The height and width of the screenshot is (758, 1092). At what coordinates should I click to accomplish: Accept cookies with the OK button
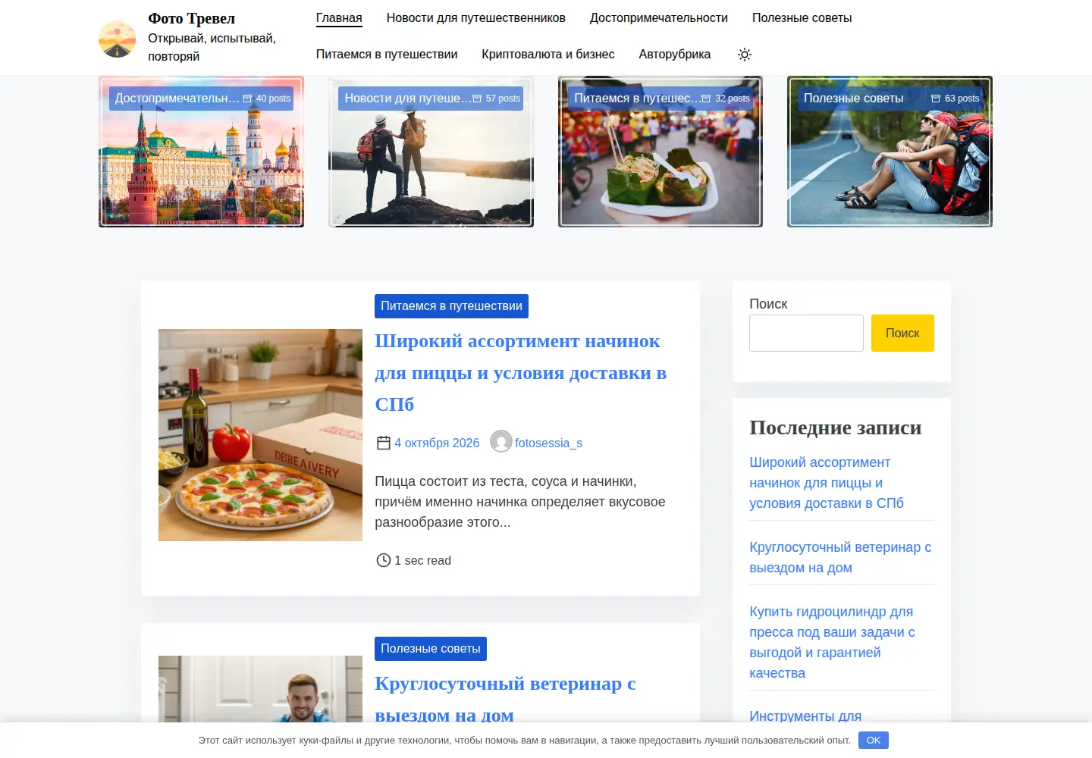click(x=874, y=741)
